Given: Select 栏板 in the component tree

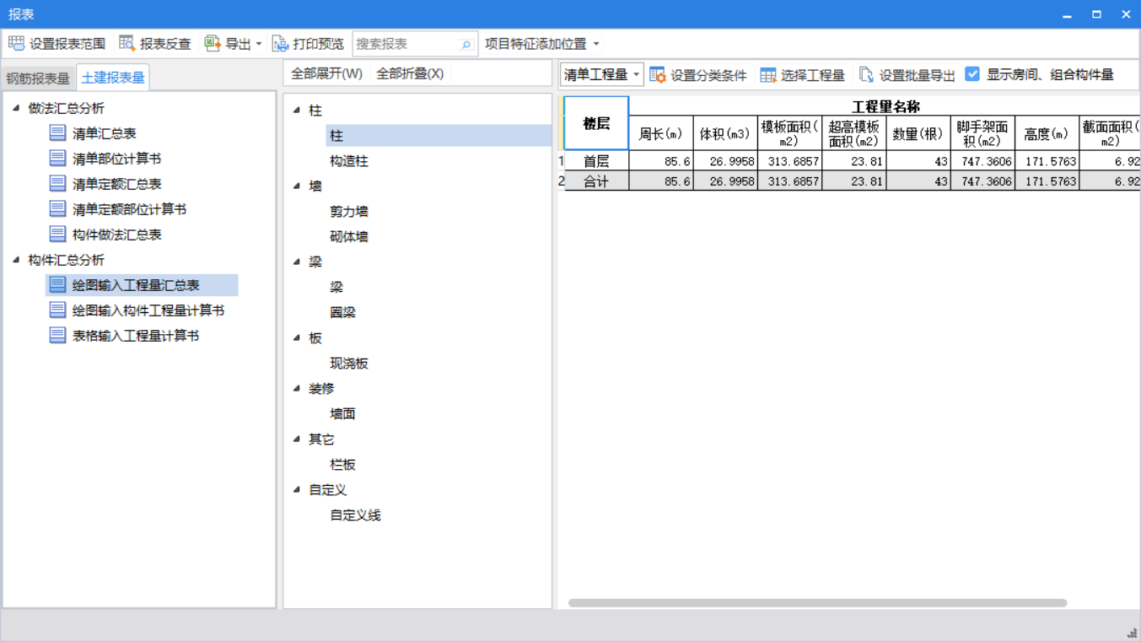Looking at the screenshot, I should point(342,464).
